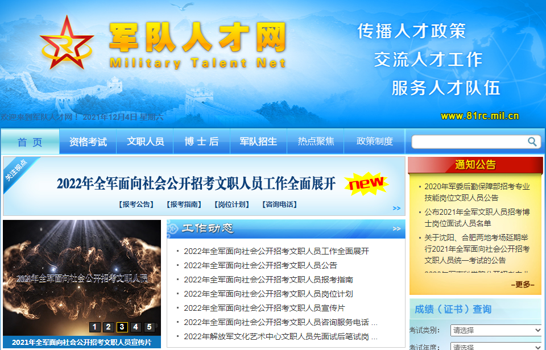The height and width of the screenshot is (350, 546).
Task: Click the search magnifier icon
Action: pos(532,141)
